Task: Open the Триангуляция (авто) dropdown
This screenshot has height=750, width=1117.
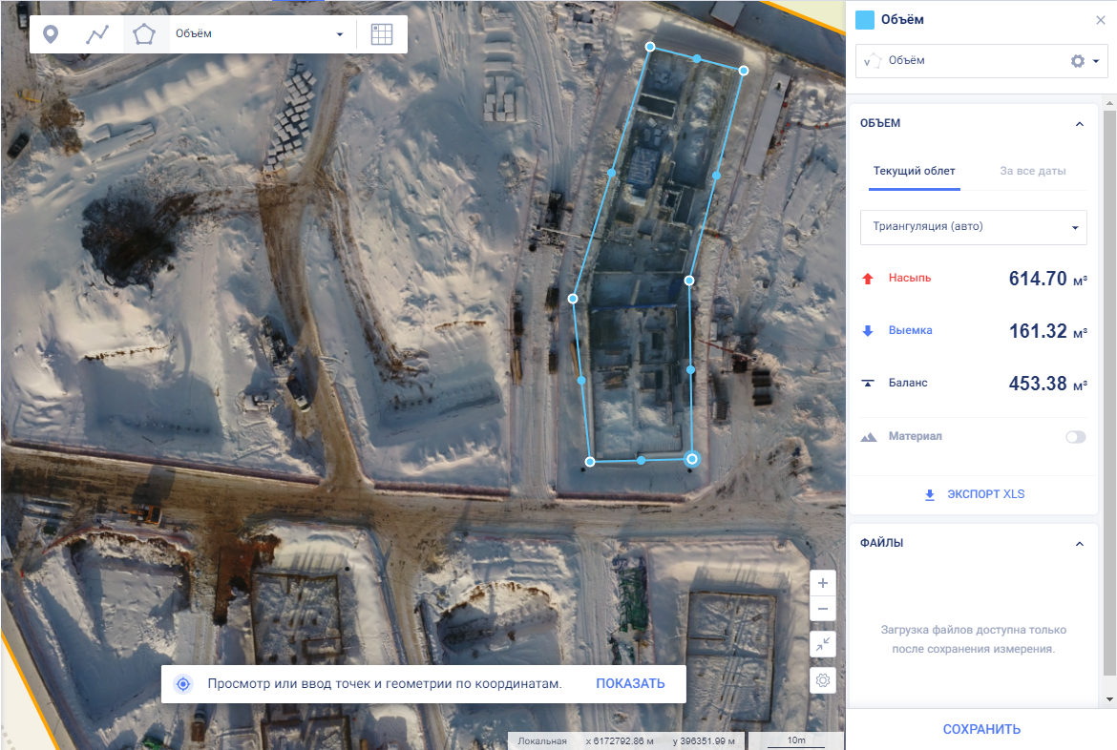Action: pos(973,227)
